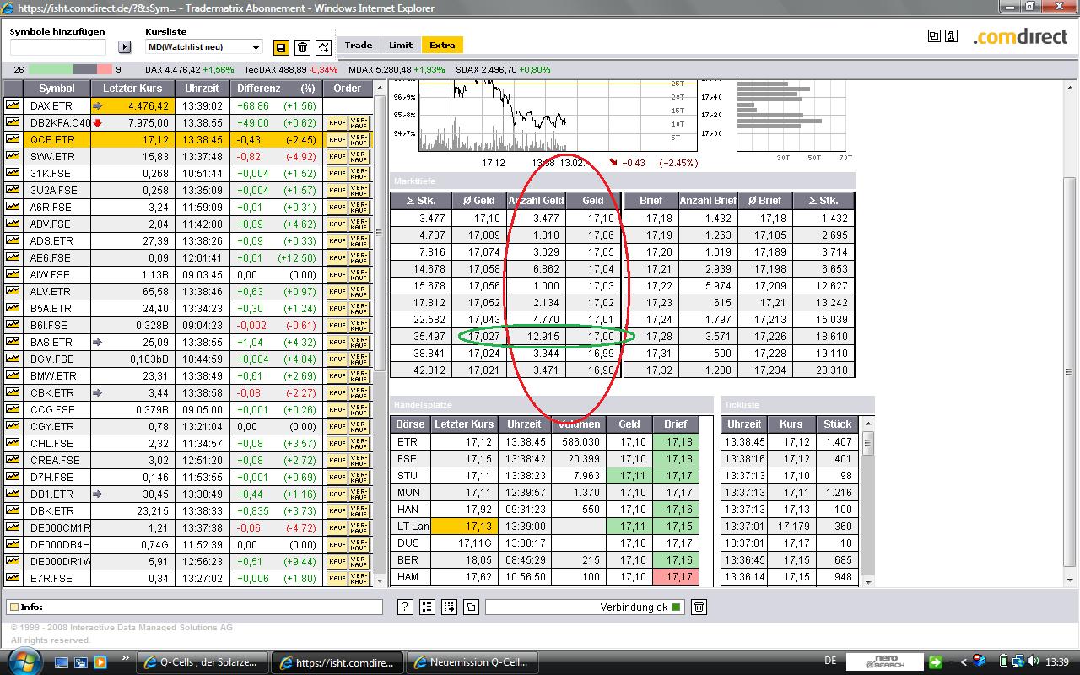Click the KAUF button for QCE.ETR
Screen dimensions: 1080x675
coord(337,139)
